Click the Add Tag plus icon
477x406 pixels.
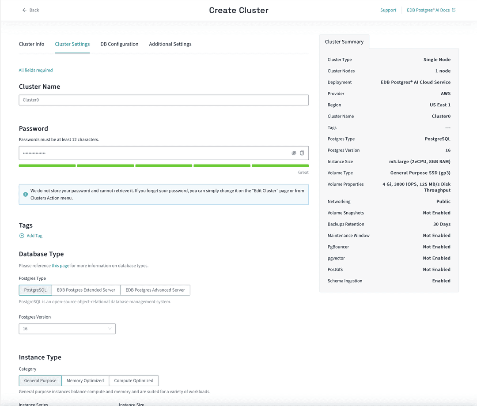pyautogui.click(x=22, y=236)
